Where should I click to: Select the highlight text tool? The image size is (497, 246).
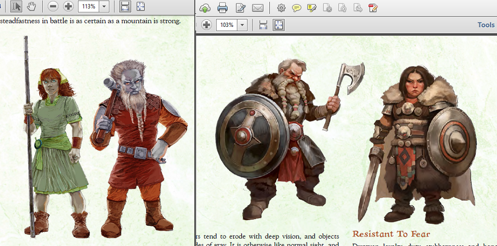coord(312,8)
